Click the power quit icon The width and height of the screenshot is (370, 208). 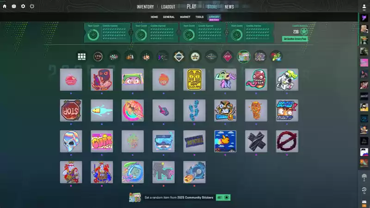point(32,6)
